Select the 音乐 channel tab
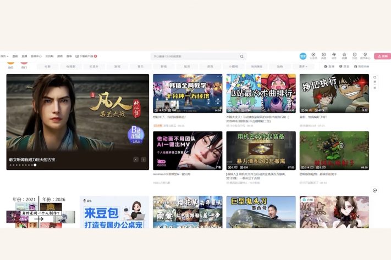 tap(140, 66)
